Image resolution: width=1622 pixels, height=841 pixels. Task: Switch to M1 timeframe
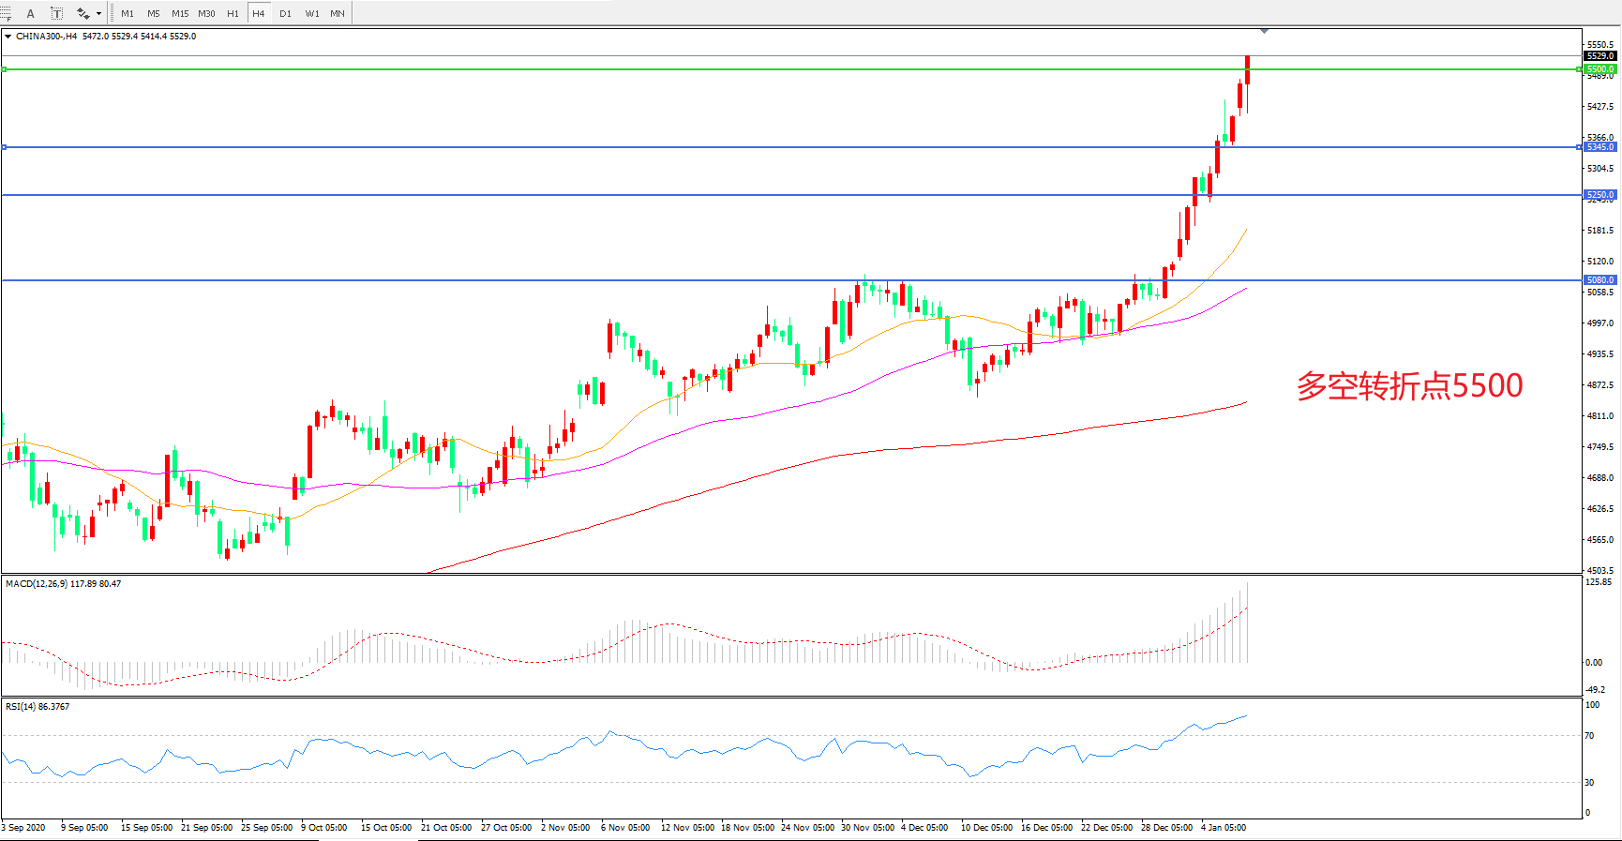coord(128,13)
